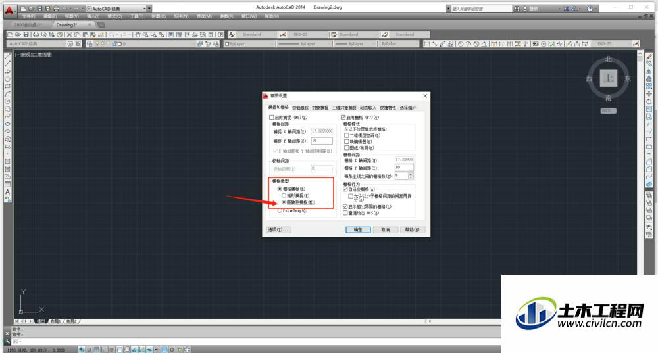Click the Diameter dimension icon
658x353 pixels.
(x=476, y=43)
